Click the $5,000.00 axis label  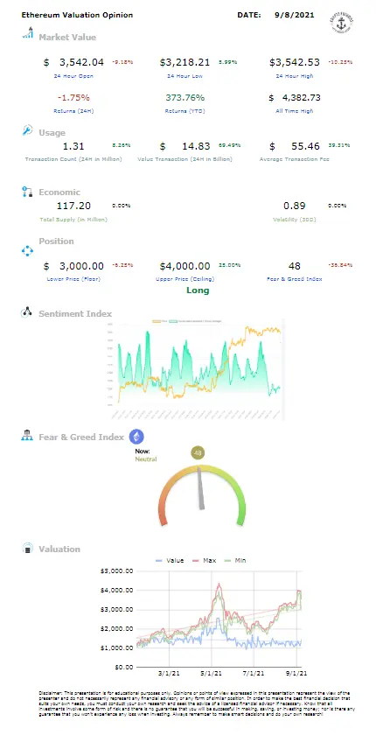[115, 570]
